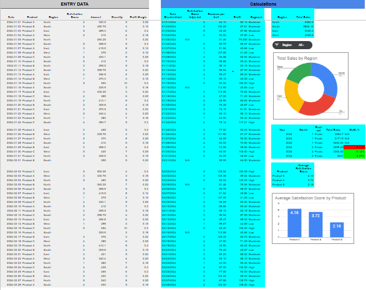Image resolution: width=366 pixels, height=290 pixels.
Task: Select the ENTRY DATA header cell
Action: pyautogui.click(x=75, y=4)
